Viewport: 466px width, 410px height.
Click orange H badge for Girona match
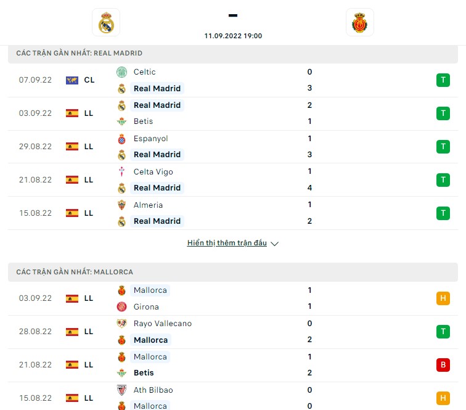pyautogui.click(x=443, y=298)
